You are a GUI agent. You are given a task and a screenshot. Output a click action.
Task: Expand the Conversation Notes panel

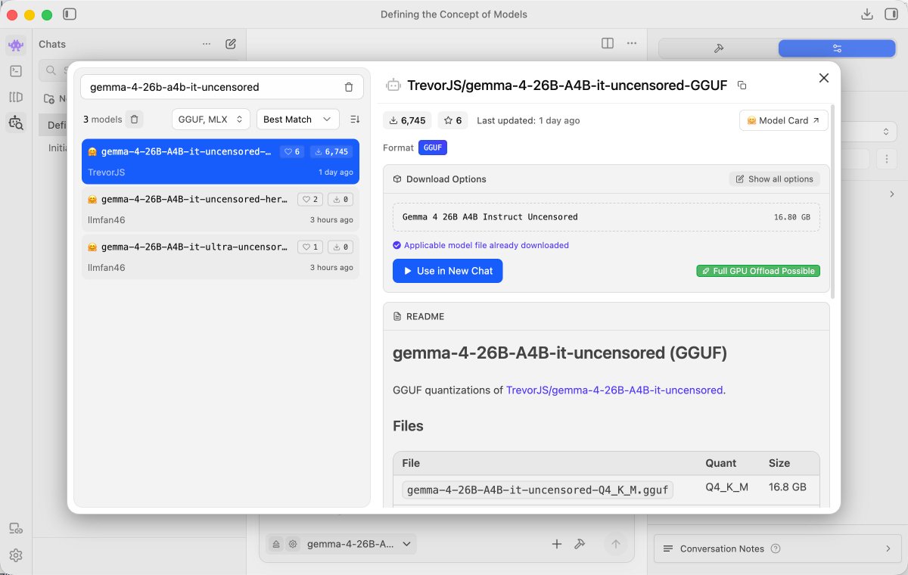[777, 549]
